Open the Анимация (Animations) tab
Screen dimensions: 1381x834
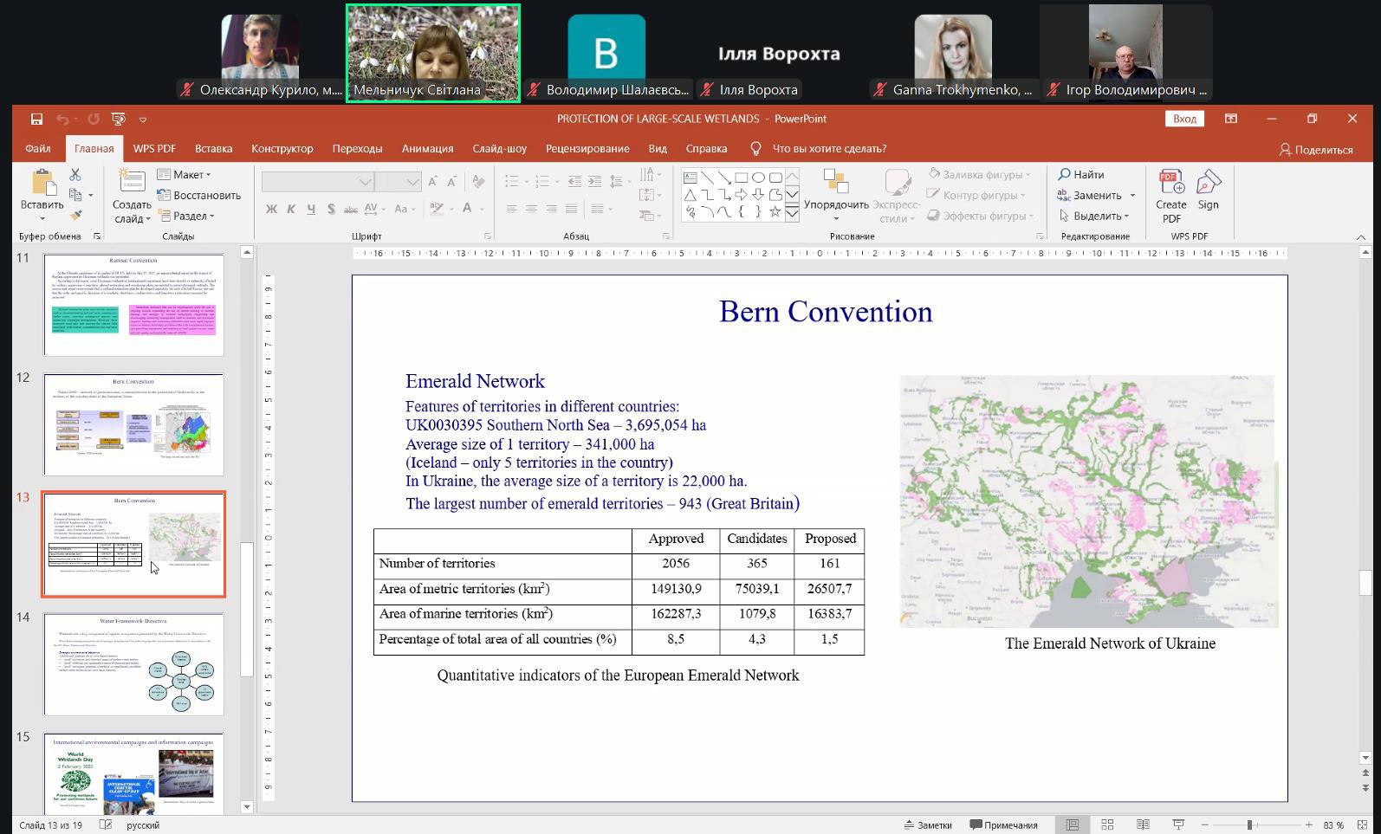[427, 148]
